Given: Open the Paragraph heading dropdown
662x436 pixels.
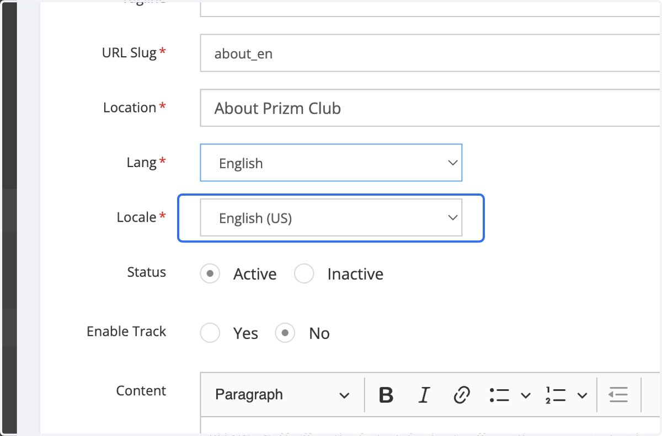Looking at the screenshot, I should pyautogui.click(x=282, y=395).
